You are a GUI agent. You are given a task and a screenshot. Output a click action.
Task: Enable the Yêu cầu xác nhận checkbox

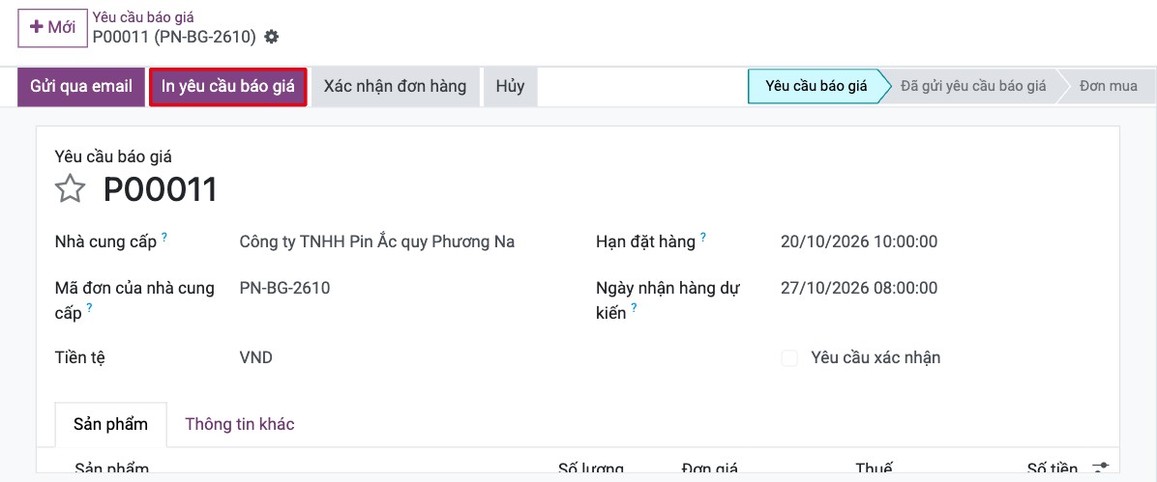point(789,359)
